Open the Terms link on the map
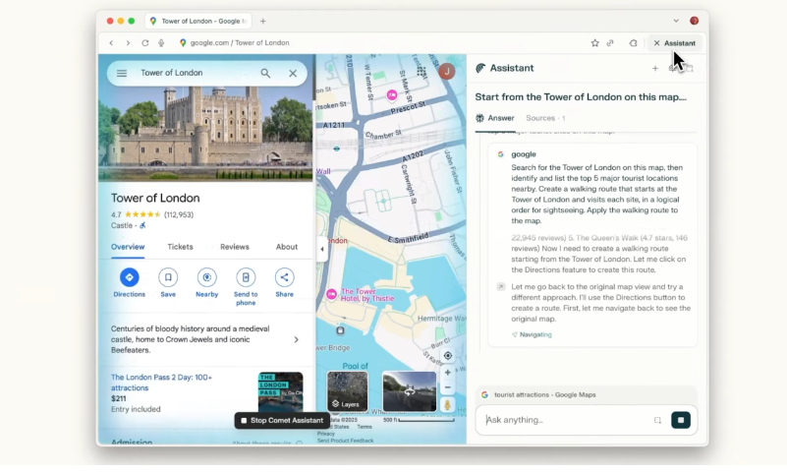This screenshot has width=787, height=474. (x=365, y=427)
